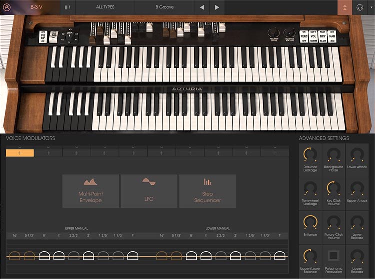Click Upper Manual 16' modulation drawbar handle
375x279 pixels.
[15, 256]
